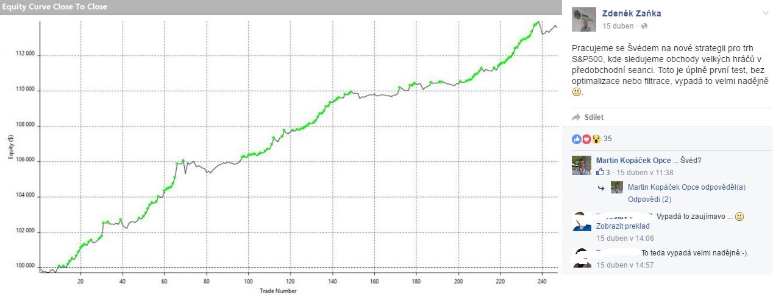The width and height of the screenshot is (773, 295).
Task: Click thumbs-up icon on Martin's comment
Action: [x=600, y=172]
